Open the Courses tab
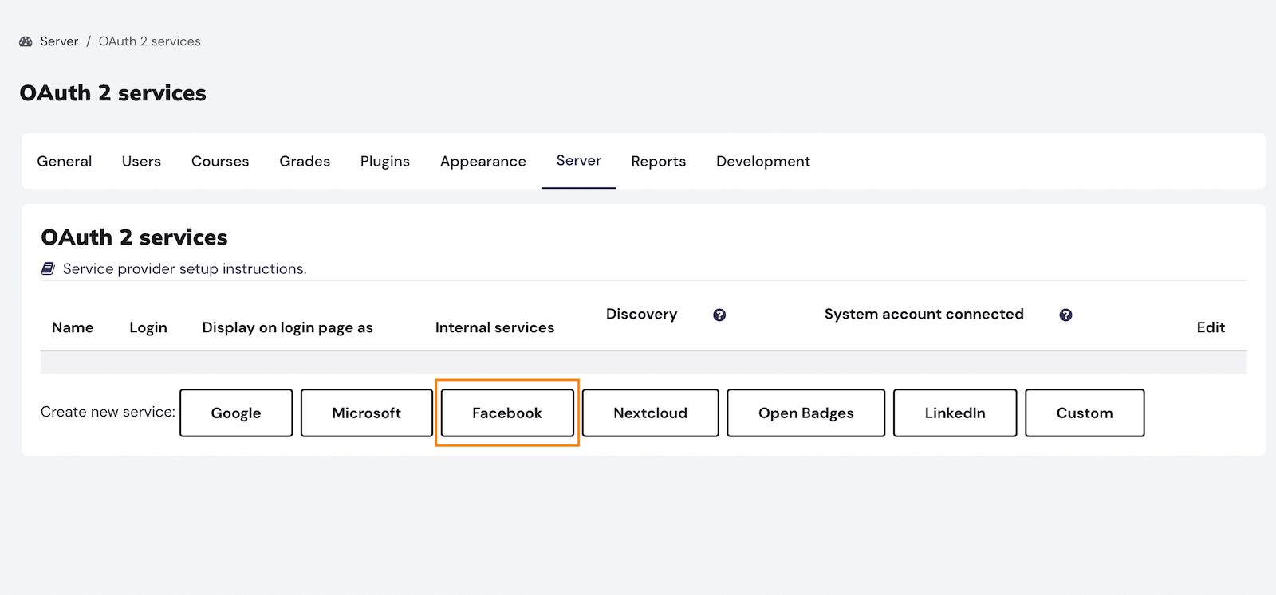 click(x=220, y=161)
